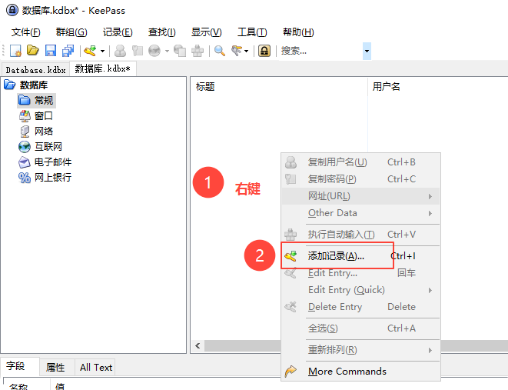This screenshot has width=508, height=390.
Task: Expand the Show Entries dropdown arrow
Action: [246, 52]
